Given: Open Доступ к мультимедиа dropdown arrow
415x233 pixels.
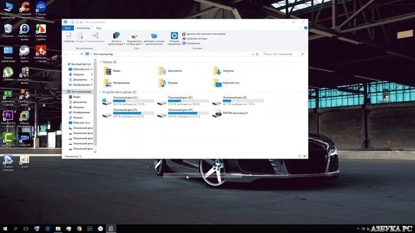Looking at the screenshot, I should [124, 44].
